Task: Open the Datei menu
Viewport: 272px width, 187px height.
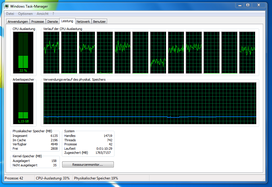Action: 10,13
